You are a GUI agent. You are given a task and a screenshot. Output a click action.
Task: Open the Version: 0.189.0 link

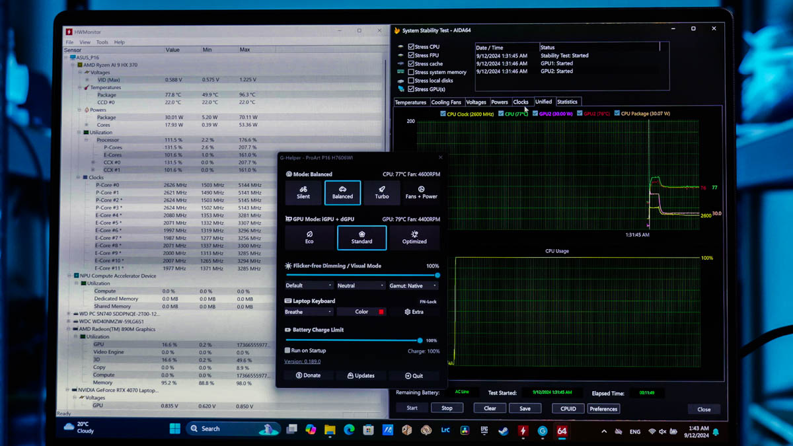click(x=303, y=361)
